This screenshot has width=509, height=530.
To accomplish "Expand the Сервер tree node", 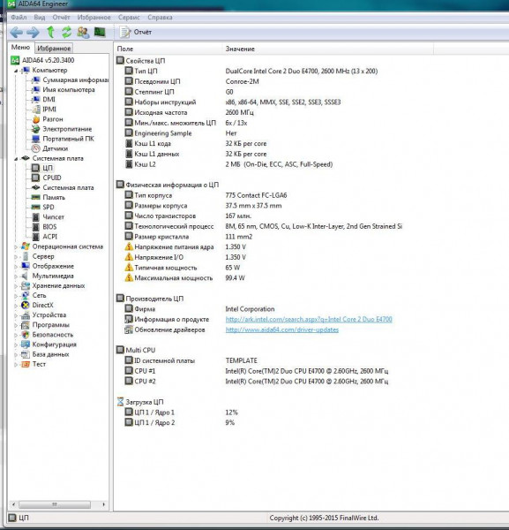I will coord(16,257).
